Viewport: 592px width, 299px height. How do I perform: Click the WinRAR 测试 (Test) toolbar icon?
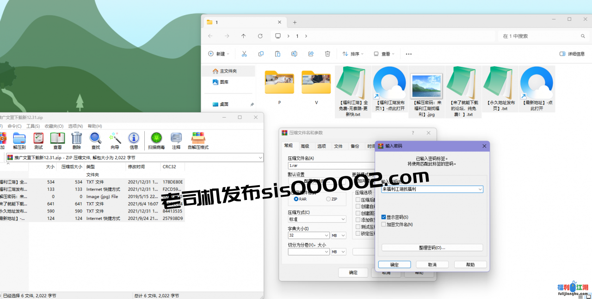(38, 138)
